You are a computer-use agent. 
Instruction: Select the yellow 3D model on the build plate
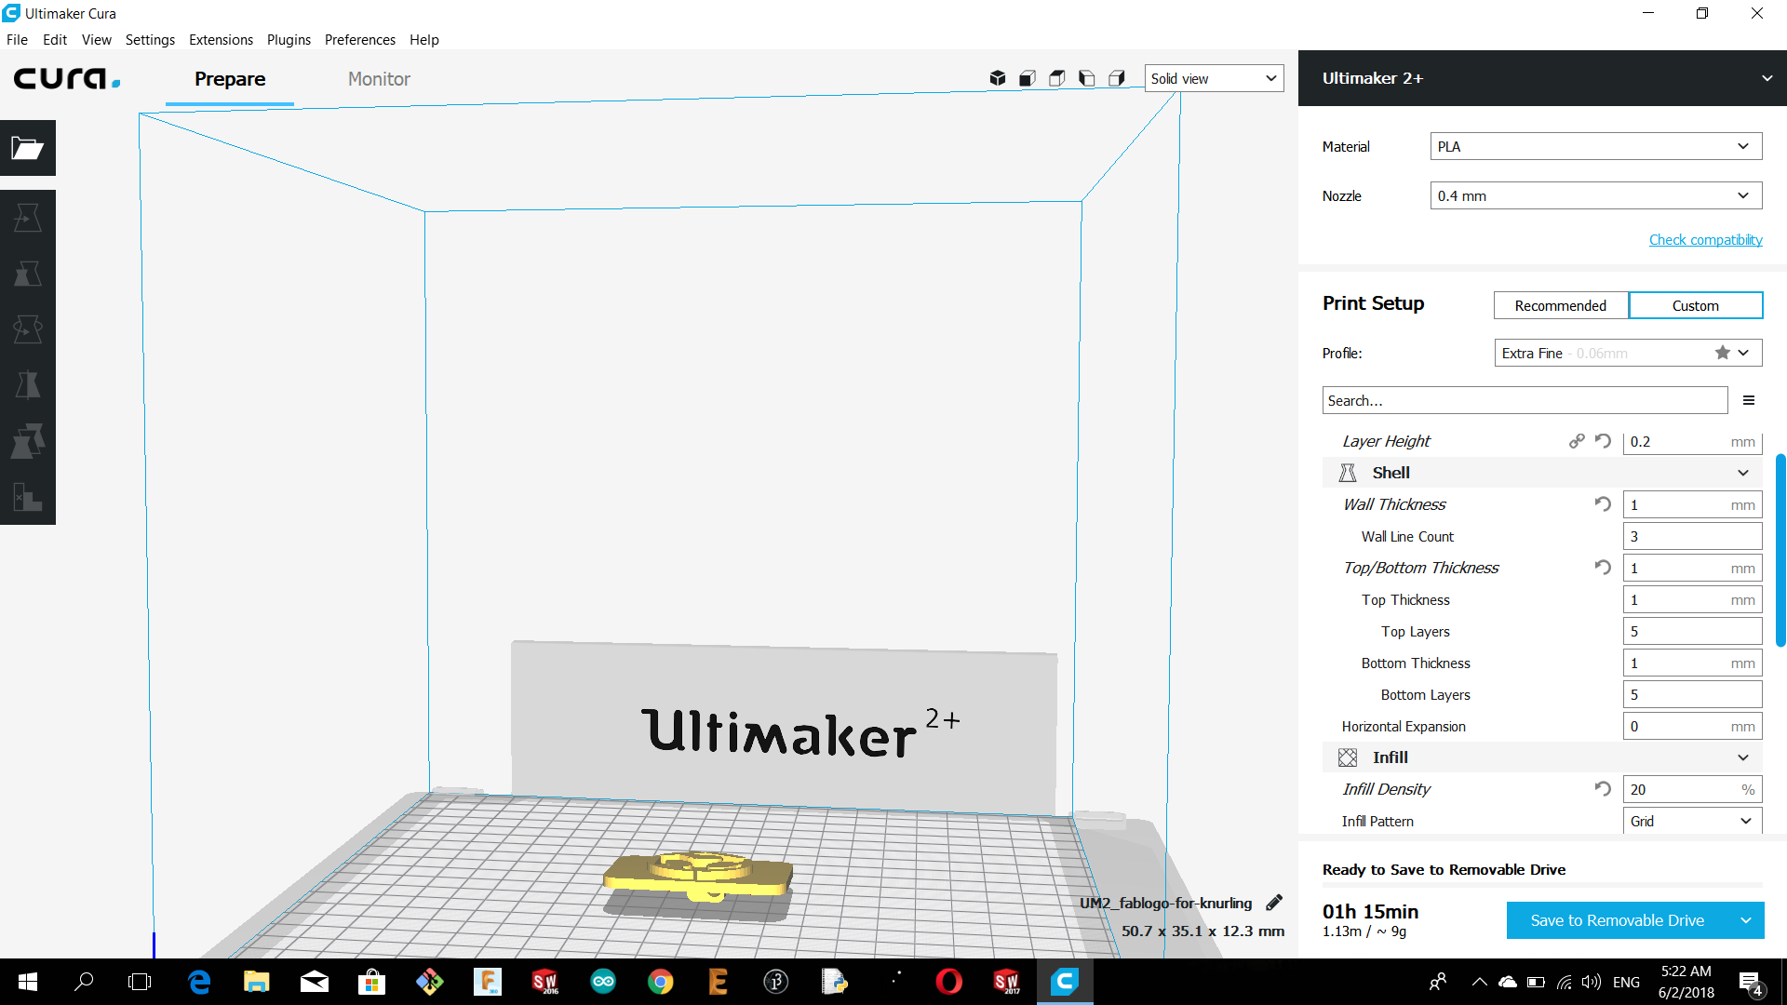698,875
